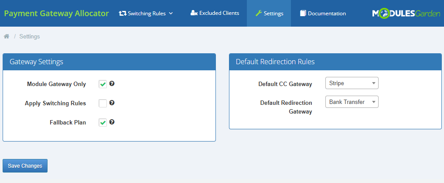Enable the Apply Switching Rules checkbox
Screen dimensions: 444x183
tap(103, 103)
